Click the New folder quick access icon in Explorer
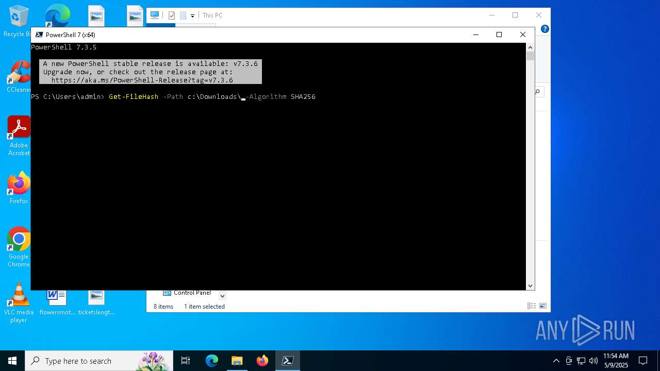 183,15
